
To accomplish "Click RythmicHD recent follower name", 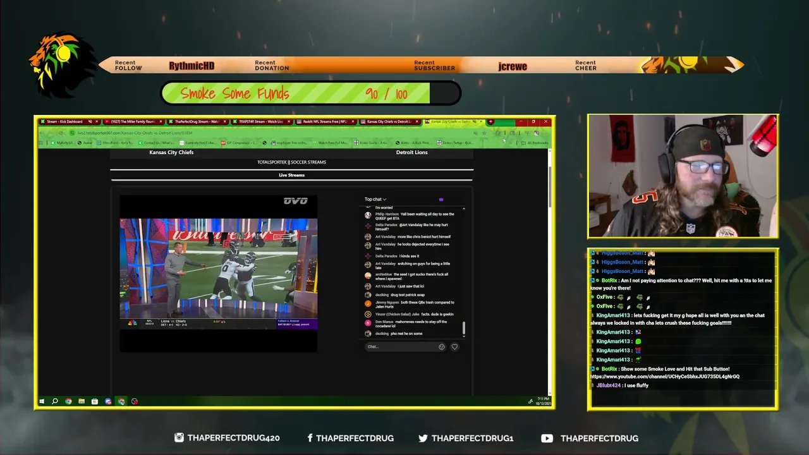I will [x=192, y=66].
